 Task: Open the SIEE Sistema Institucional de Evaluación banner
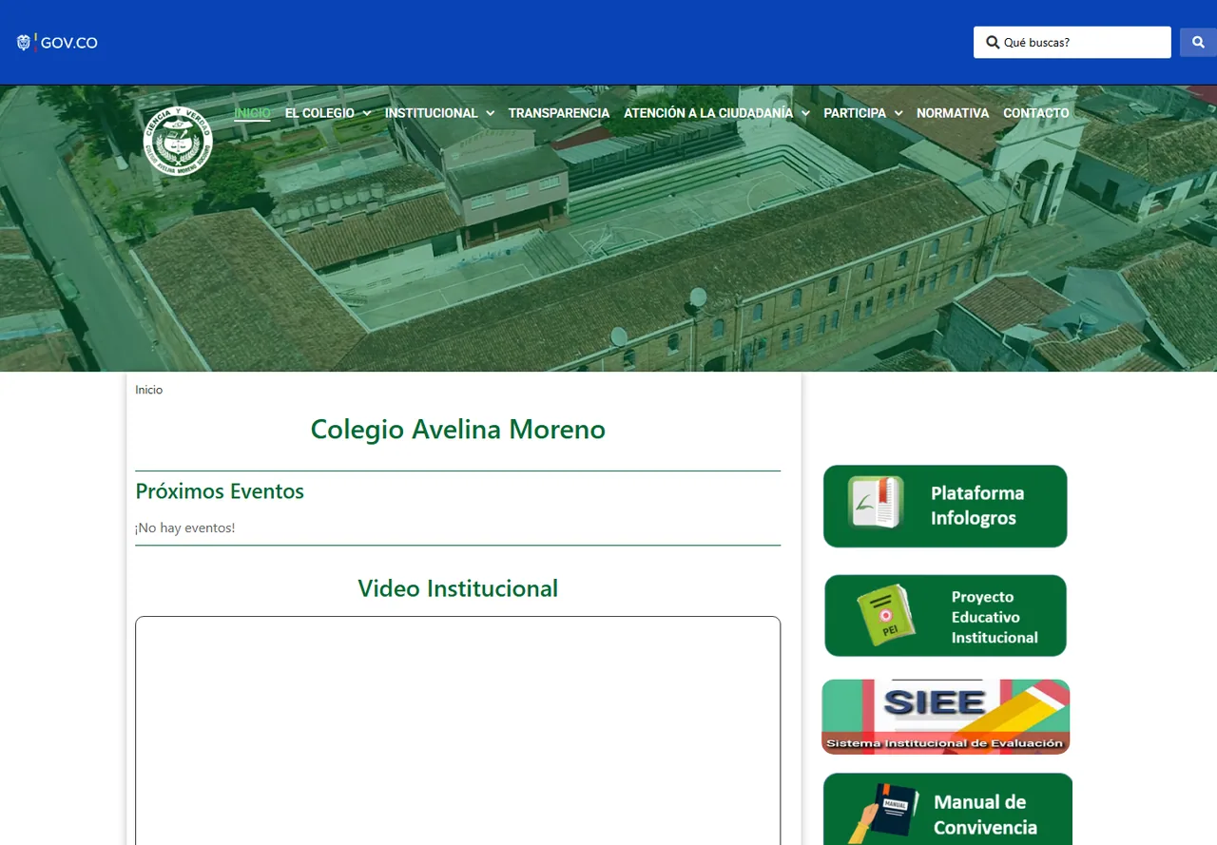coord(945,717)
